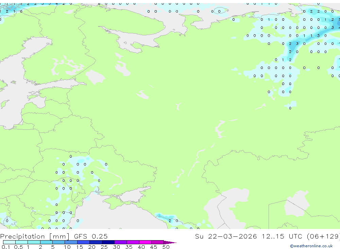Select the 45–50 mm legend swatch
340x249 pixels.
[x=158, y=242]
